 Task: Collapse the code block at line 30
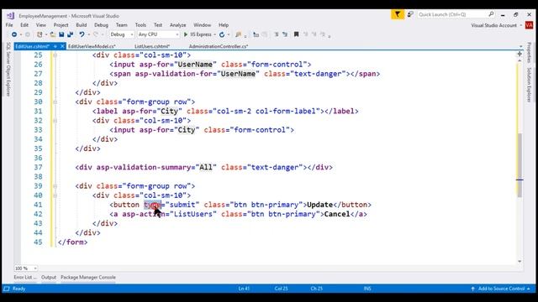[x=55, y=102]
